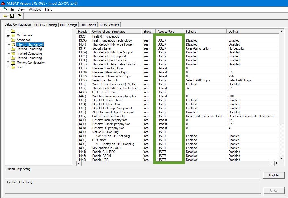The image size is (288, 198).
Task: Click the Open file toolbar icon
Action: coord(5,16)
